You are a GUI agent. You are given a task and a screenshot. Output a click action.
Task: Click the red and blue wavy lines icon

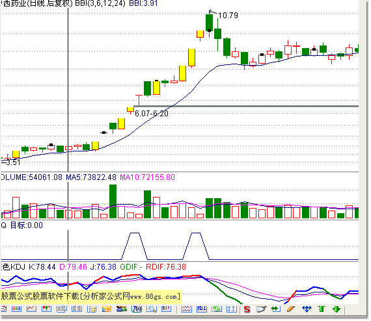coord(187,310)
